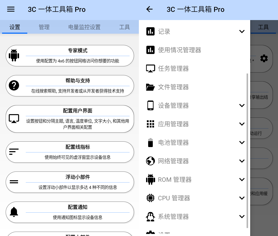Switch to the 管理 tab
Viewport: 278px width, 236px height.
pyautogui.click(x=44, y=27)
